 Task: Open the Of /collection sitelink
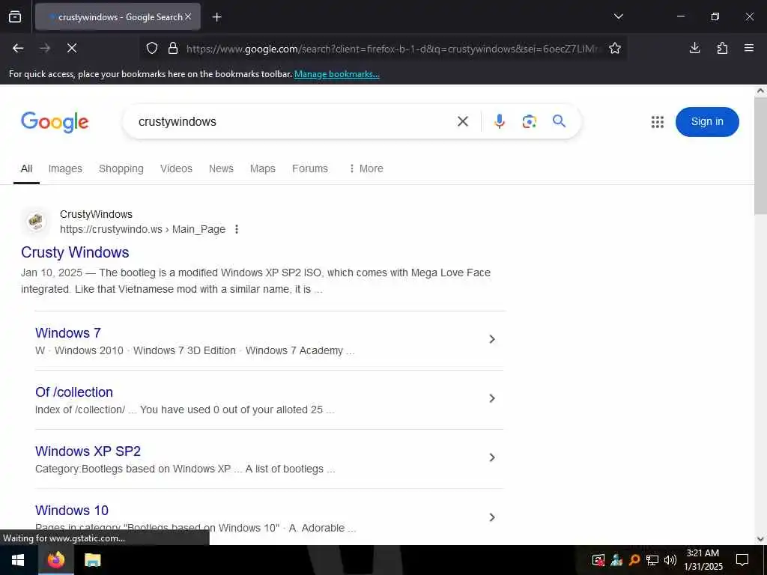pyautogui.click(x=74, y=392)
